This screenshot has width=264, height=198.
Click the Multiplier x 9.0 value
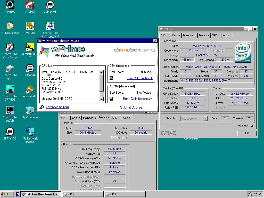[x=192, y=98]
